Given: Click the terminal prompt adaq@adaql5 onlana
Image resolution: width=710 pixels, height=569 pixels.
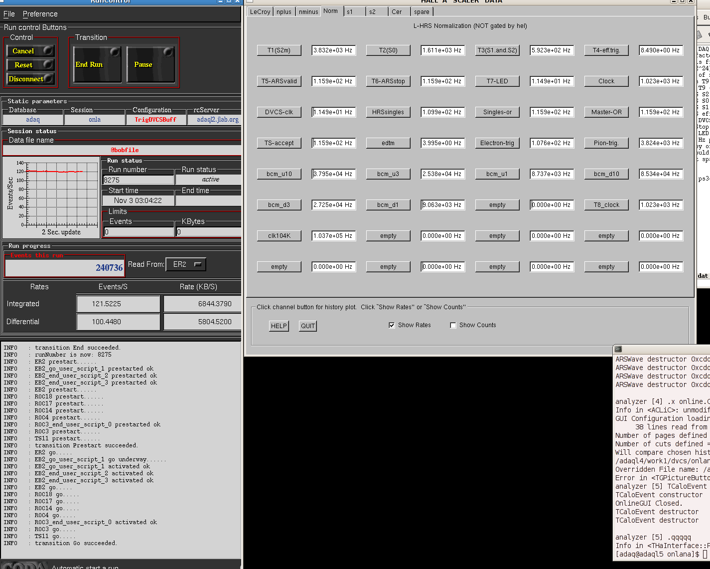Looking at the screenshot, I should point(658,554).
